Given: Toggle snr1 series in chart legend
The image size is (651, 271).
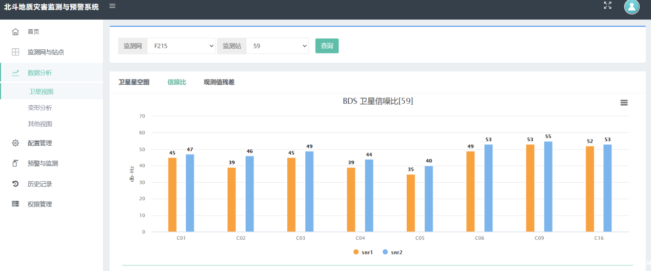Looking at the screenshot, I should pos(363,252).
